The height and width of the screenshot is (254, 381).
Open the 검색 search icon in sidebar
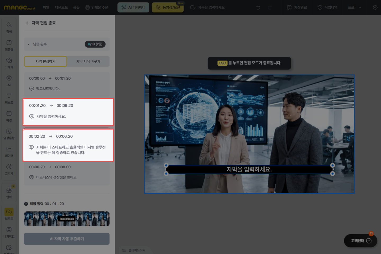(9, 27)
